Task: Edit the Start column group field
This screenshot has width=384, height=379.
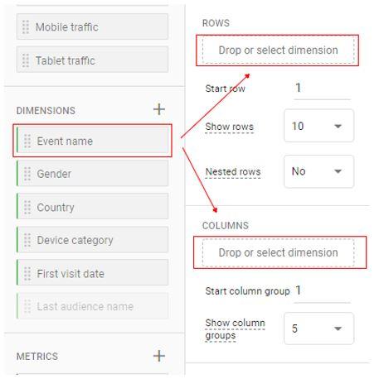Action: pyautogui.click(x=322, y=291)
